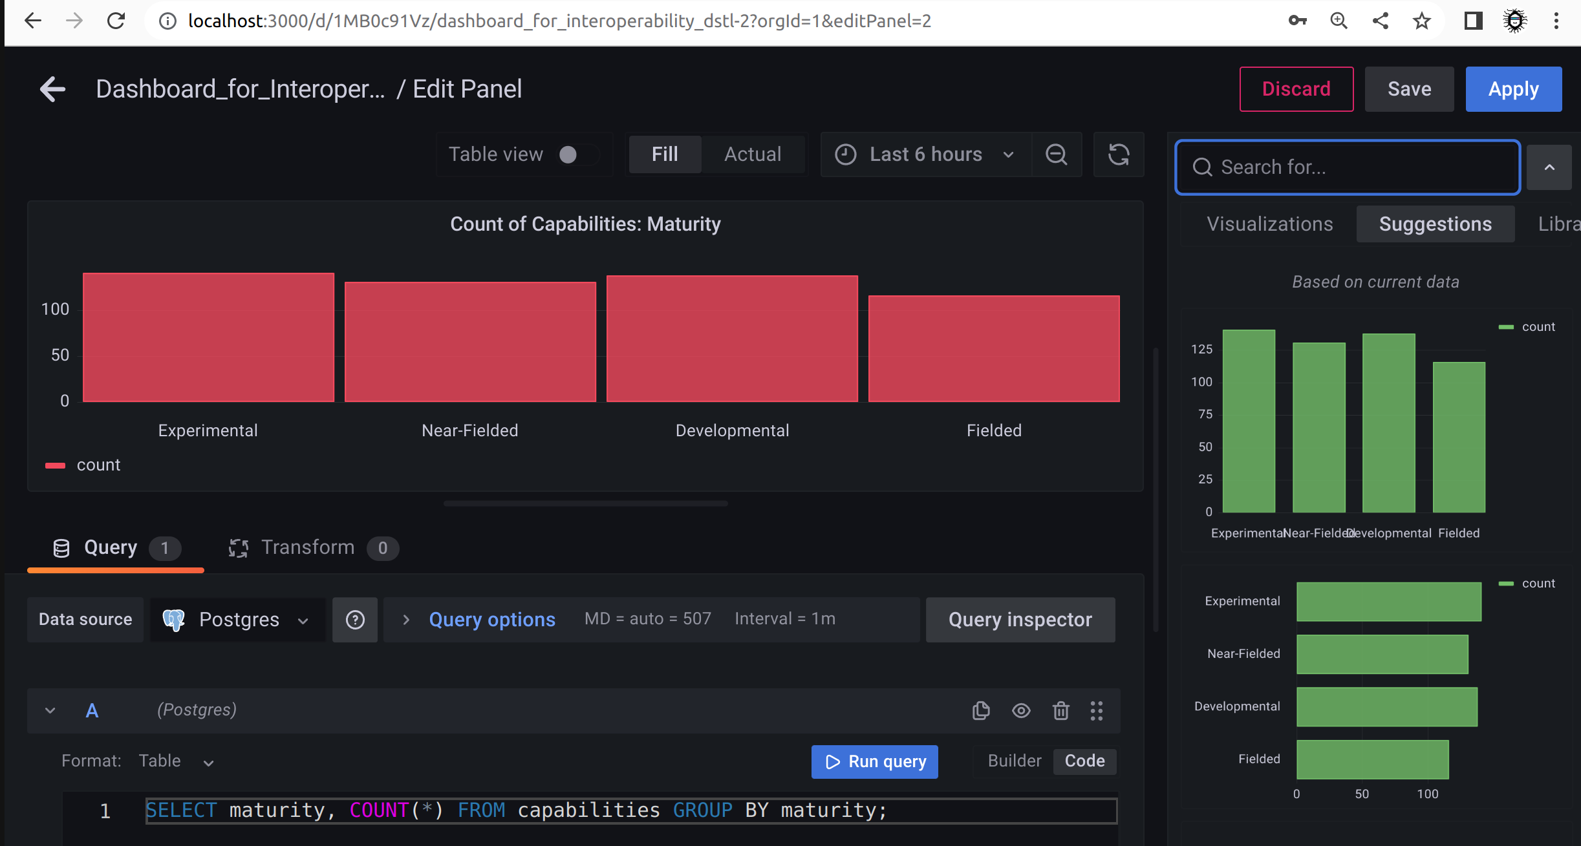Click the drag handle dots on query A
The width and height of the screenshot is (1581, 846).
click(x=1097, y=710)
